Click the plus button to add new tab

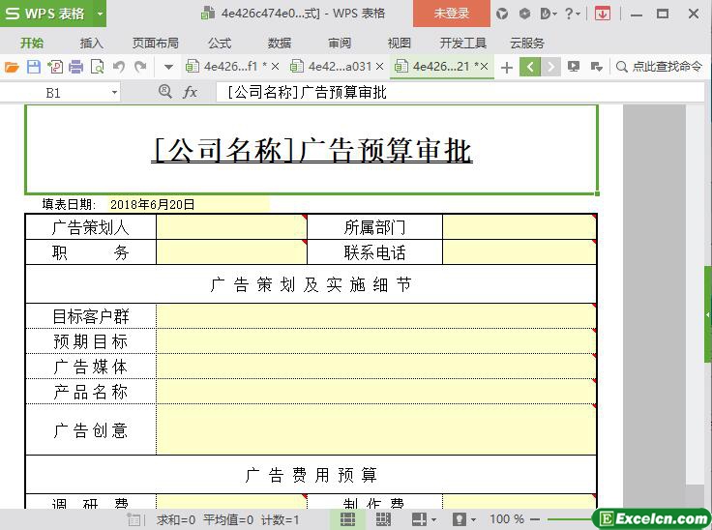click(506, 67)
